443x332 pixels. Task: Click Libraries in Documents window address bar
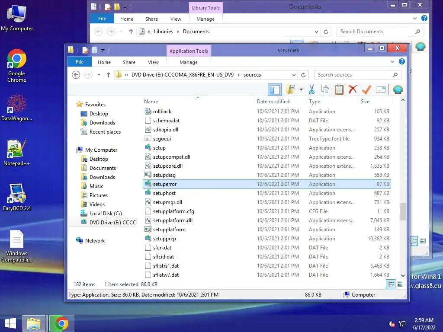click(163, 32)
